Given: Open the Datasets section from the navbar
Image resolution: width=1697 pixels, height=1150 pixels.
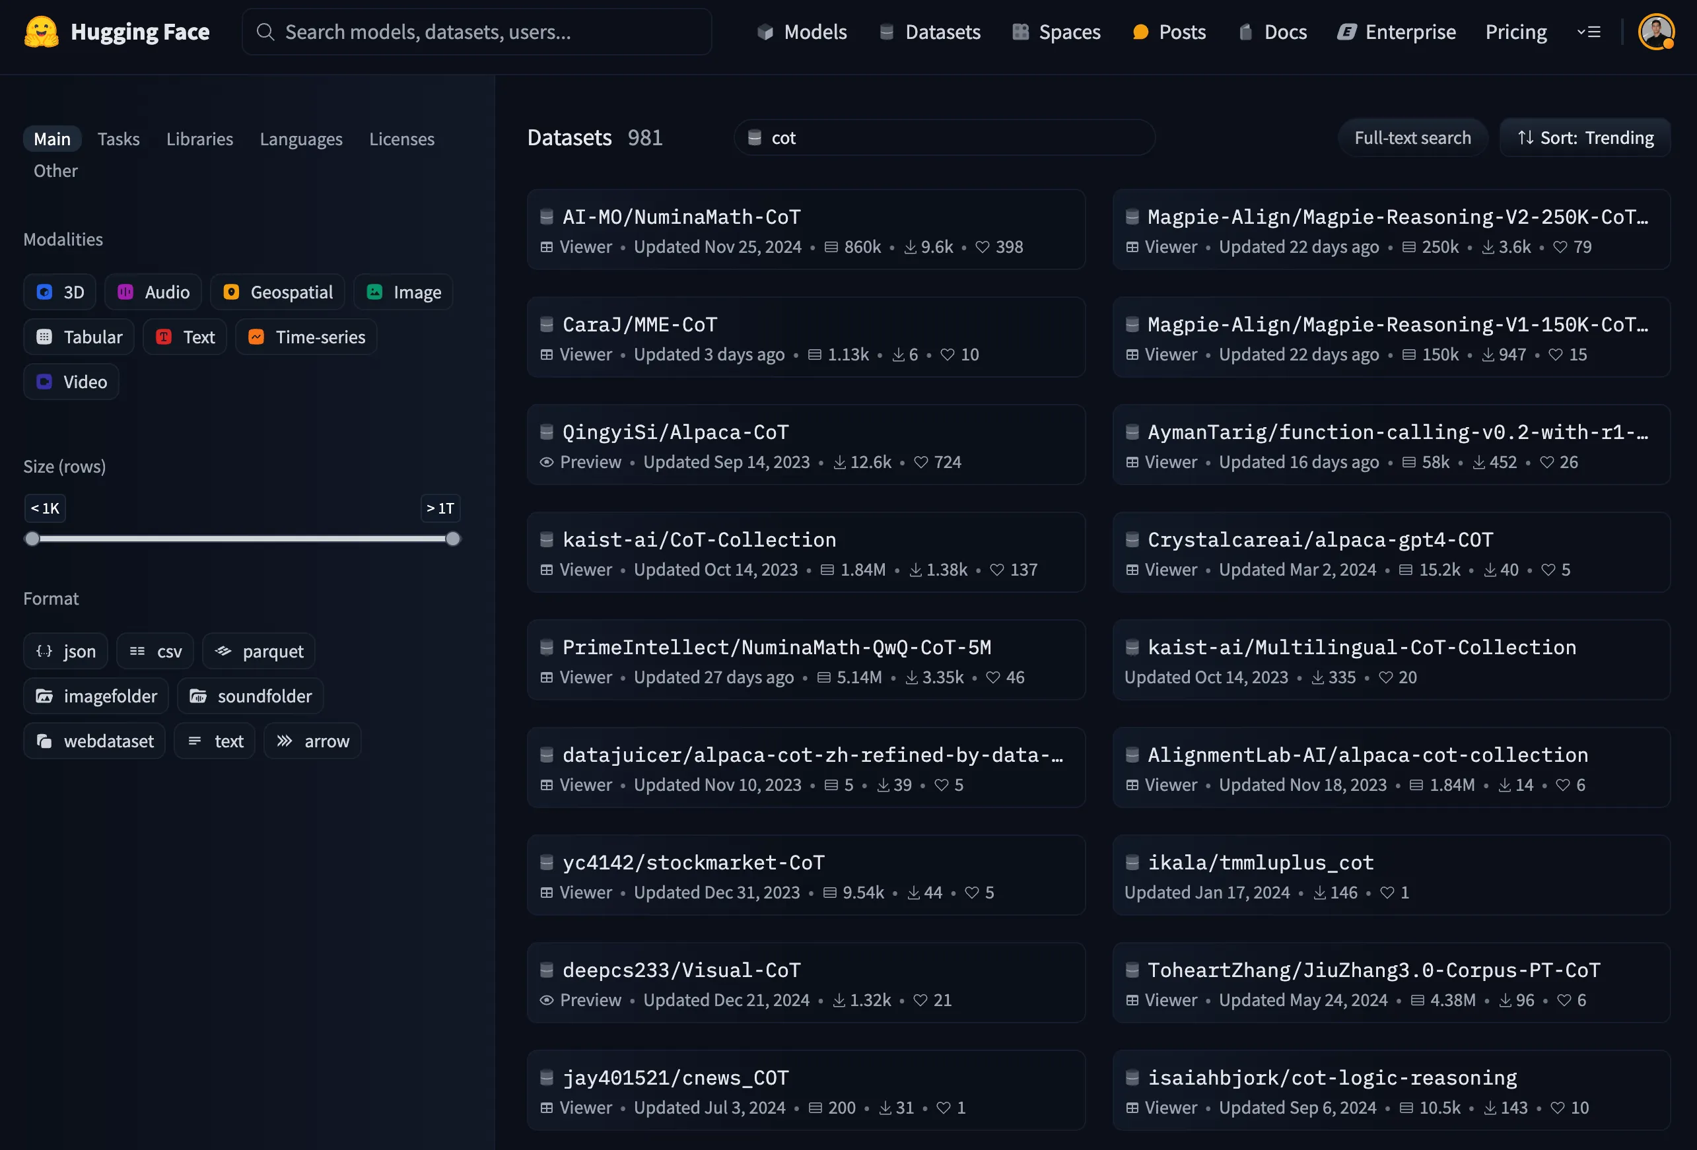Looking at the screenshot, I should click(930, 32).
